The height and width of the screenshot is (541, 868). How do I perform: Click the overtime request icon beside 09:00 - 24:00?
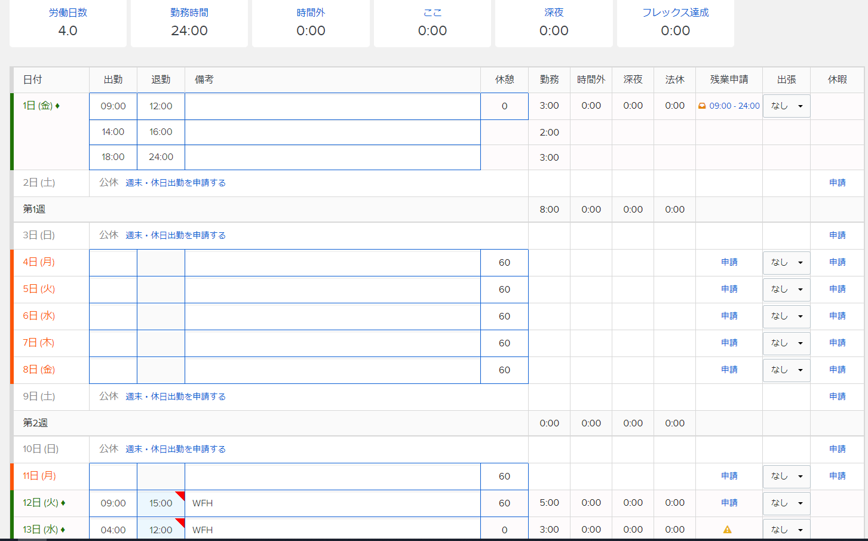pos(702,106)
